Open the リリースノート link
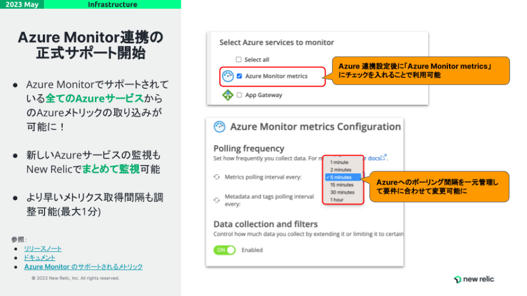Screen dimensions: 527x296 (43, 249)
